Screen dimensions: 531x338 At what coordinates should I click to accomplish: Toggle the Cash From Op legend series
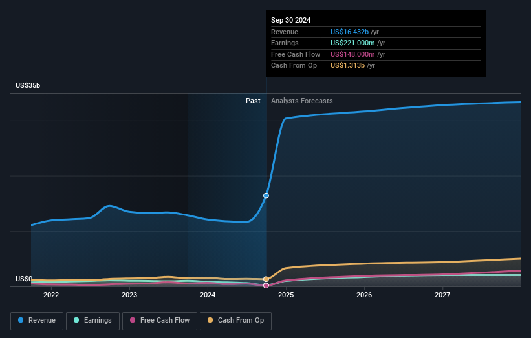(235, 321)
